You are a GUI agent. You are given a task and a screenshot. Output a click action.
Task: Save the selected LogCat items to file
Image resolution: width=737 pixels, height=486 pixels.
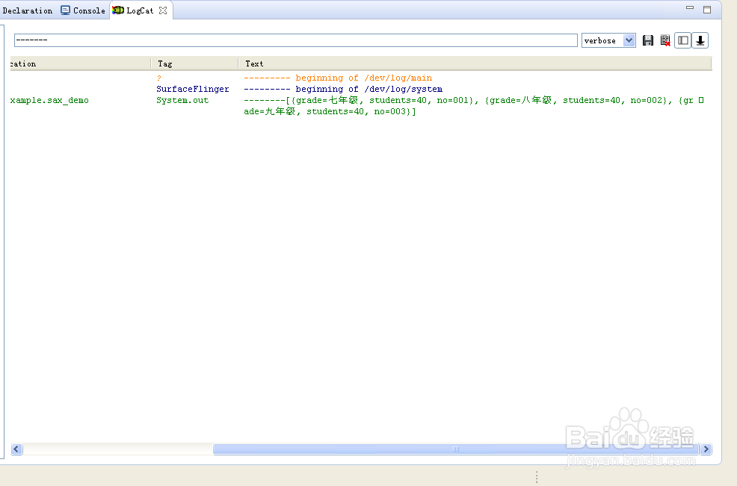[x=648, y=40]
